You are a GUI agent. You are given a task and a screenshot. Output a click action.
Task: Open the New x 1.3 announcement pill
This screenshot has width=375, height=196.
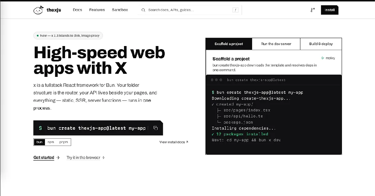coord(68,36)
